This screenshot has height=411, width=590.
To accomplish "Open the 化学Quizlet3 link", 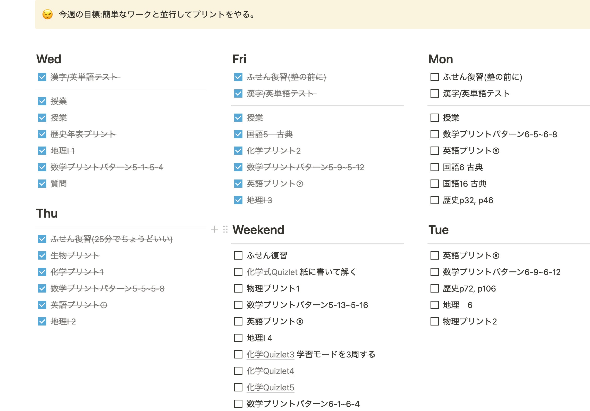I will 270,355.
